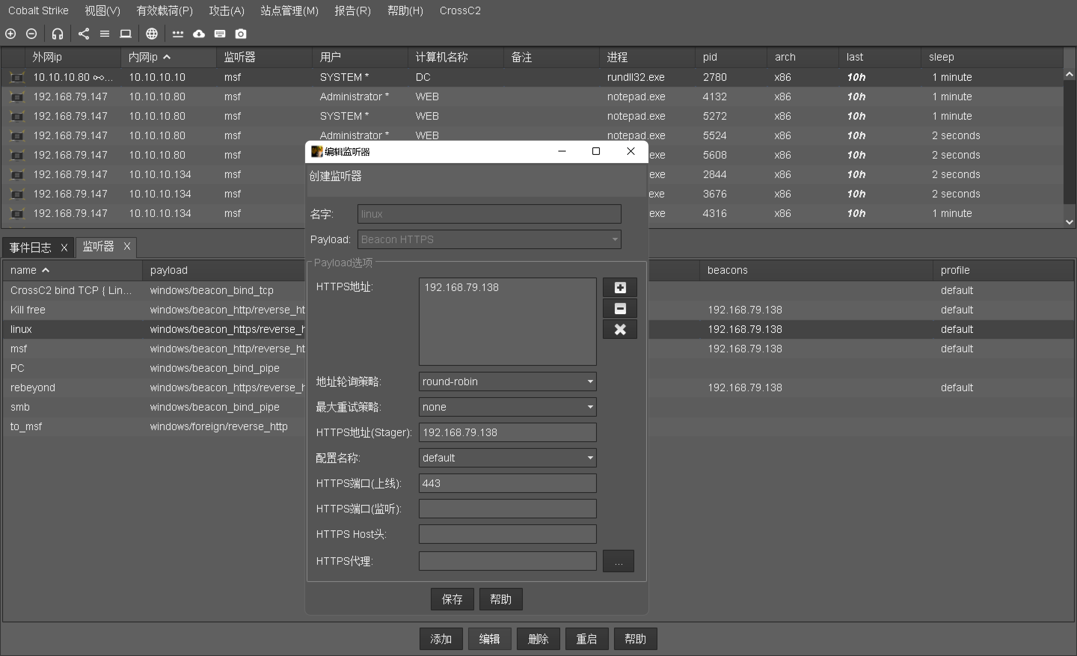Click the X clear button beside HTTPS地址 list
Viewport: 1077px width, 656px height.
click(619, 329)
